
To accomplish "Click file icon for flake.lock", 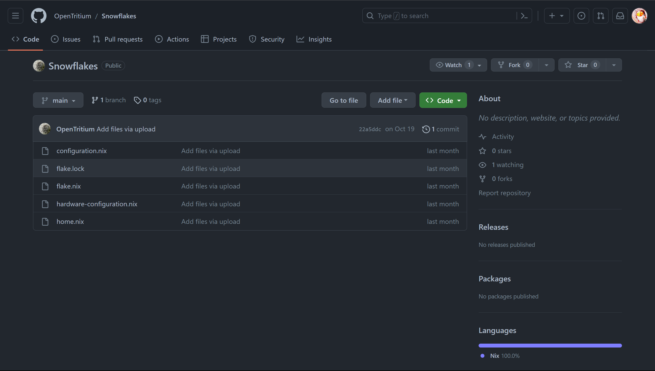I will (45, 169).
